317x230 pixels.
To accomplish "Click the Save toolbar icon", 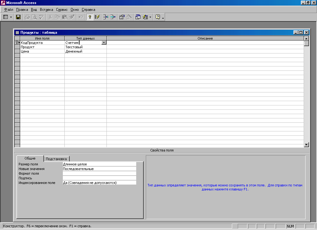I will coord(18,17).
